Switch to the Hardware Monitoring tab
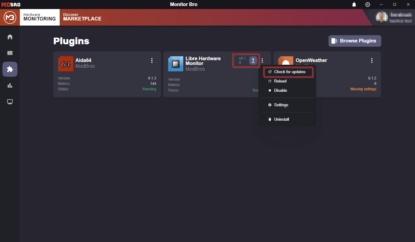415x242 pixels. [x=39, y=17]
